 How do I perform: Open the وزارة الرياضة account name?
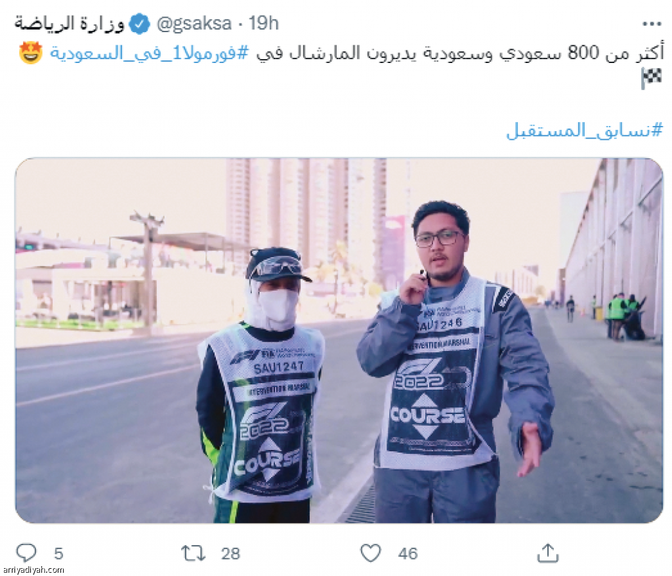[70, 24]
